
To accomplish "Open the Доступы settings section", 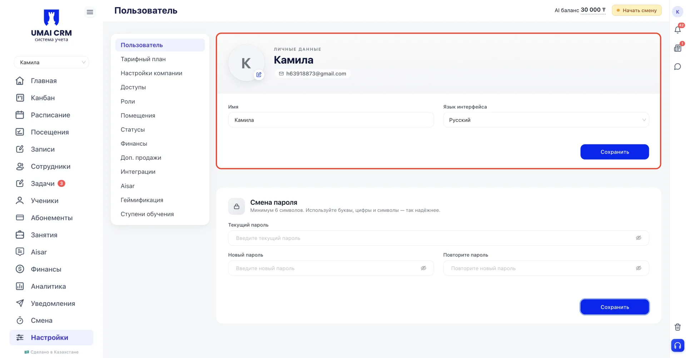I will [x=160, y=87].
